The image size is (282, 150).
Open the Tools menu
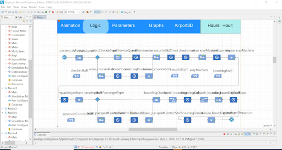pos(41,7)
